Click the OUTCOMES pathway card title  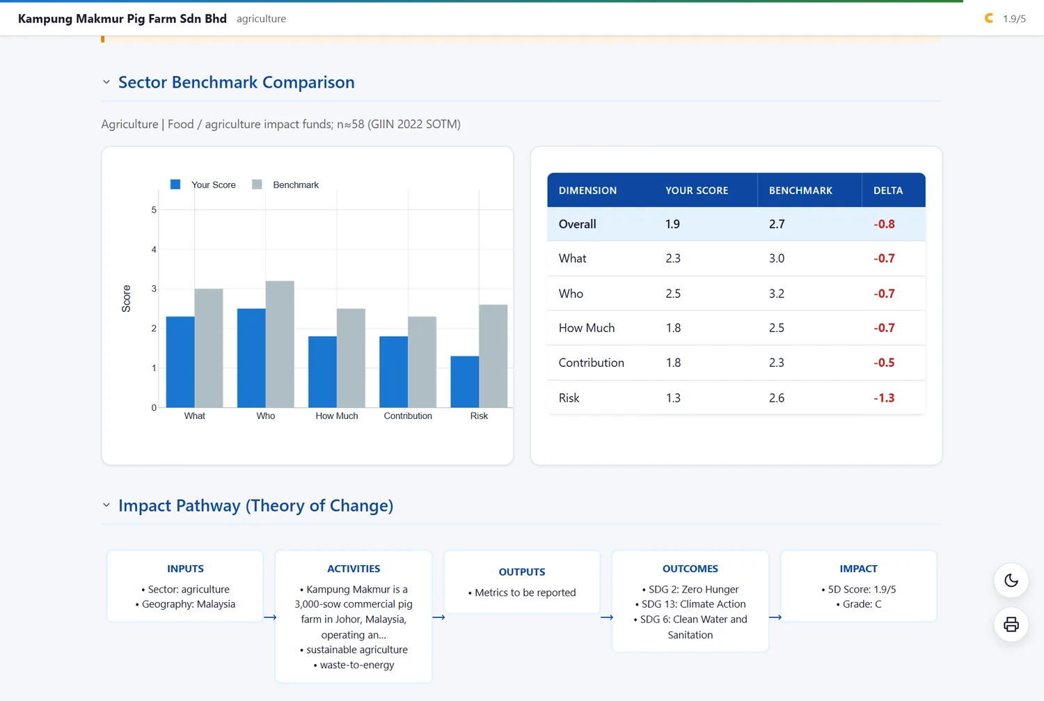pyautogui.click(x=690, y=569)
